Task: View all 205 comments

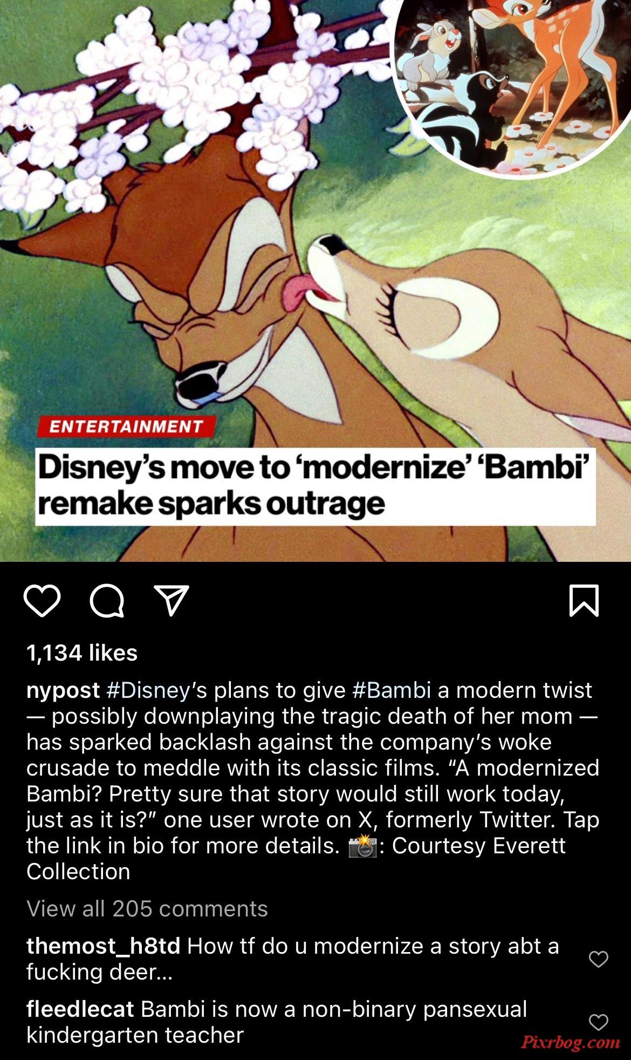Action: pos(147,909)
